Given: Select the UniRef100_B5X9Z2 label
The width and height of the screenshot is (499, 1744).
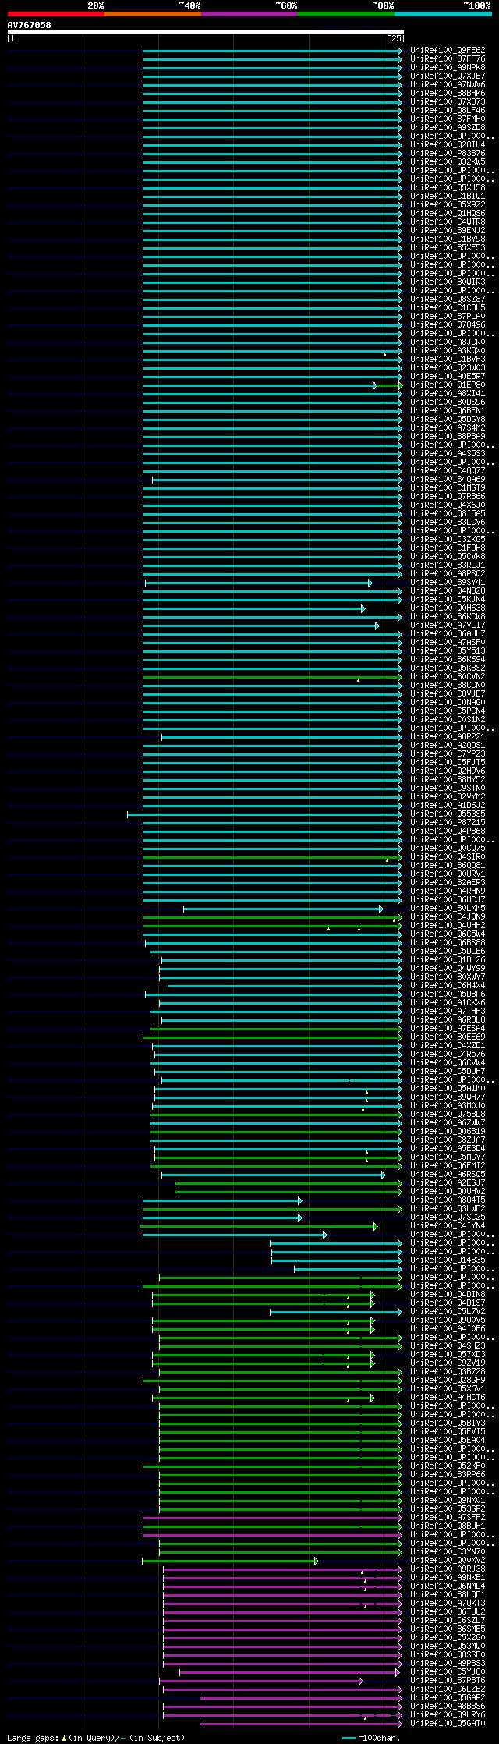Looking at the screenshot, I should click(x=448, y=205).
